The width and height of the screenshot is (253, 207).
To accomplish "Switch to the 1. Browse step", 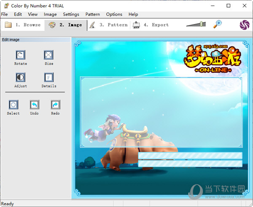I will point(23,25).
